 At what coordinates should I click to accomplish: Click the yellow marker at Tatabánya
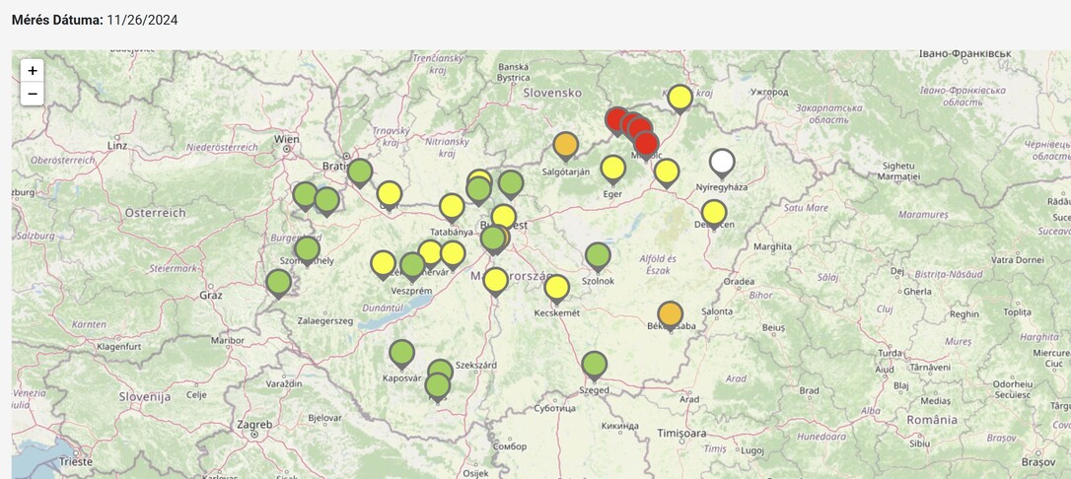click(452, 209)
